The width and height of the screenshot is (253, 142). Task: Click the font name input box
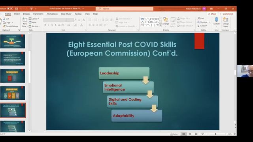click(x=55, y=20)
